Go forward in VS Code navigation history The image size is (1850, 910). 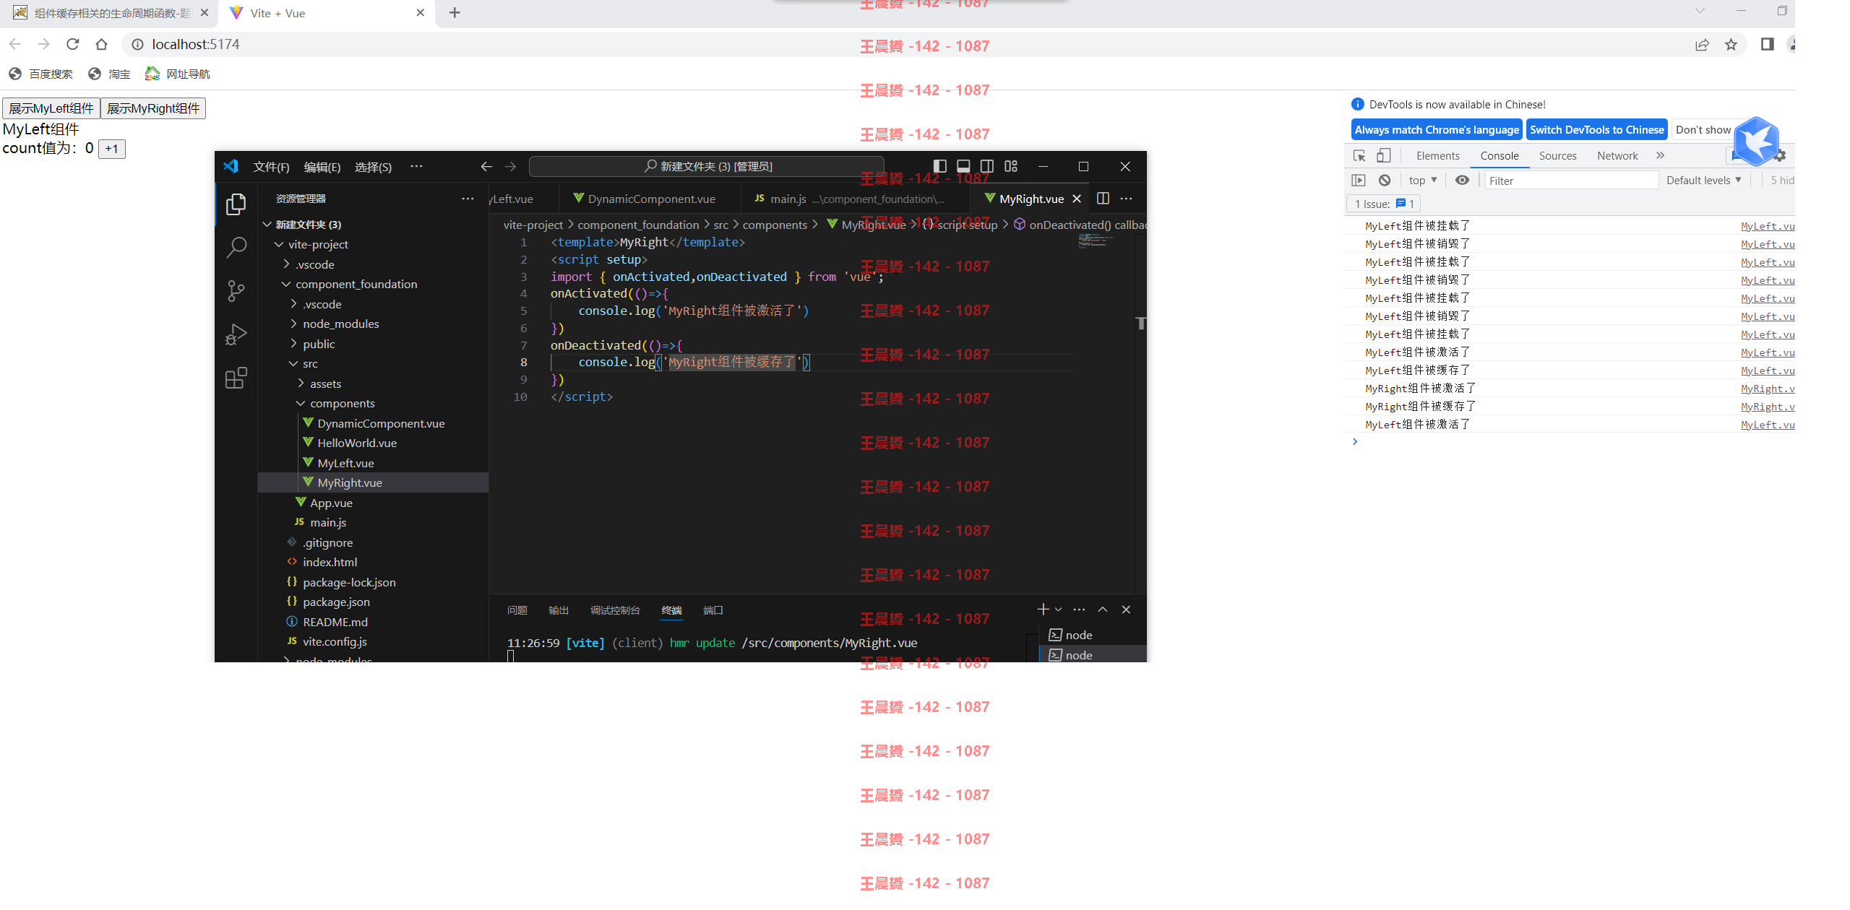coord(510,167)
